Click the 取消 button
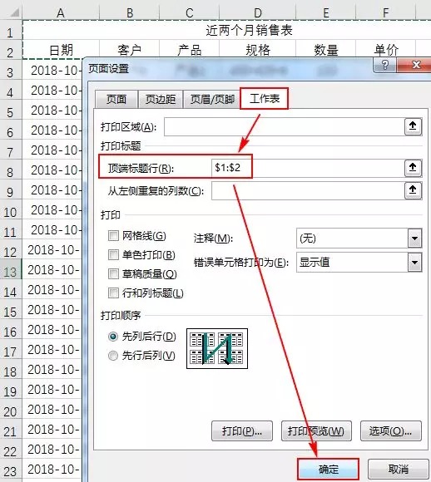Viewport: 431px width, 482px height. [399, 469]
